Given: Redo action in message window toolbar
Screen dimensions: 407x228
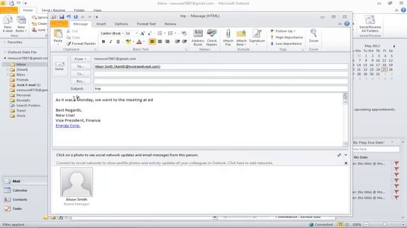Looking at the screenshot, I should tap(76, 17).
